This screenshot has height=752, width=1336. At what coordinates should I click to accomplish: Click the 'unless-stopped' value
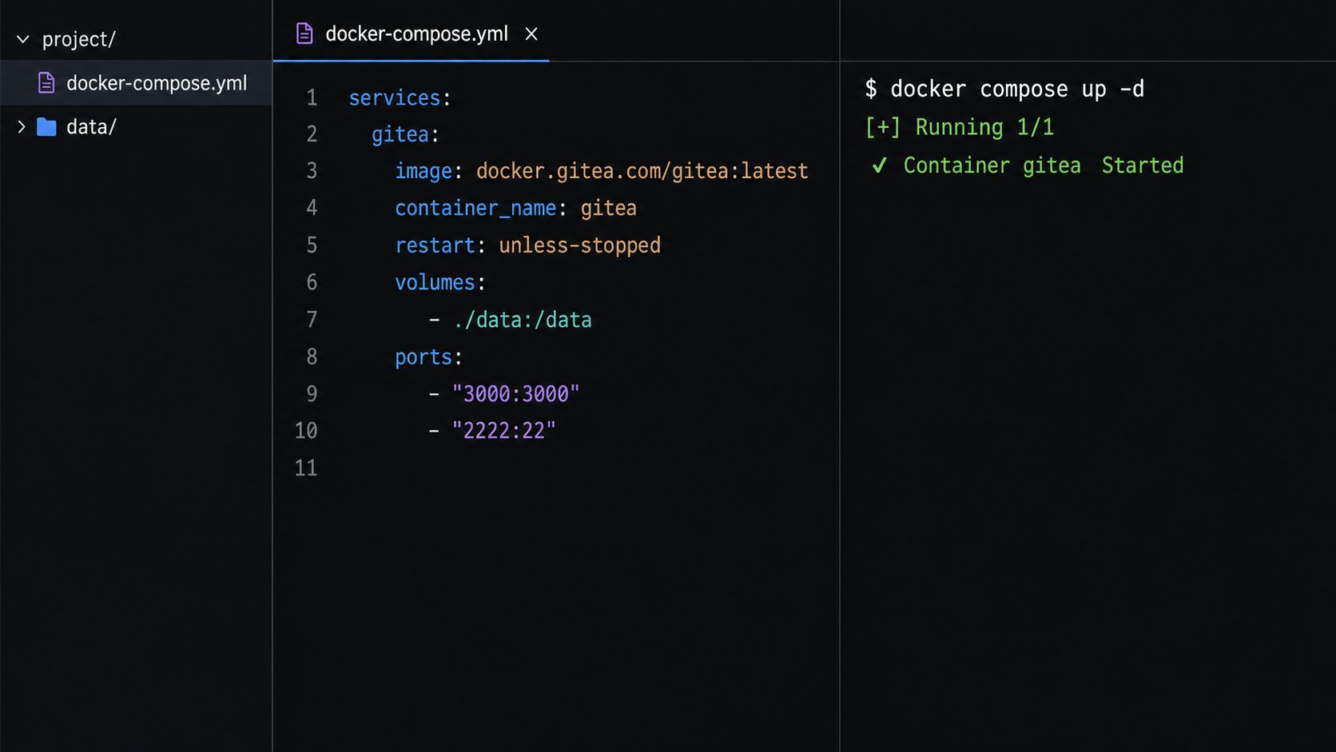pos(579,245)
